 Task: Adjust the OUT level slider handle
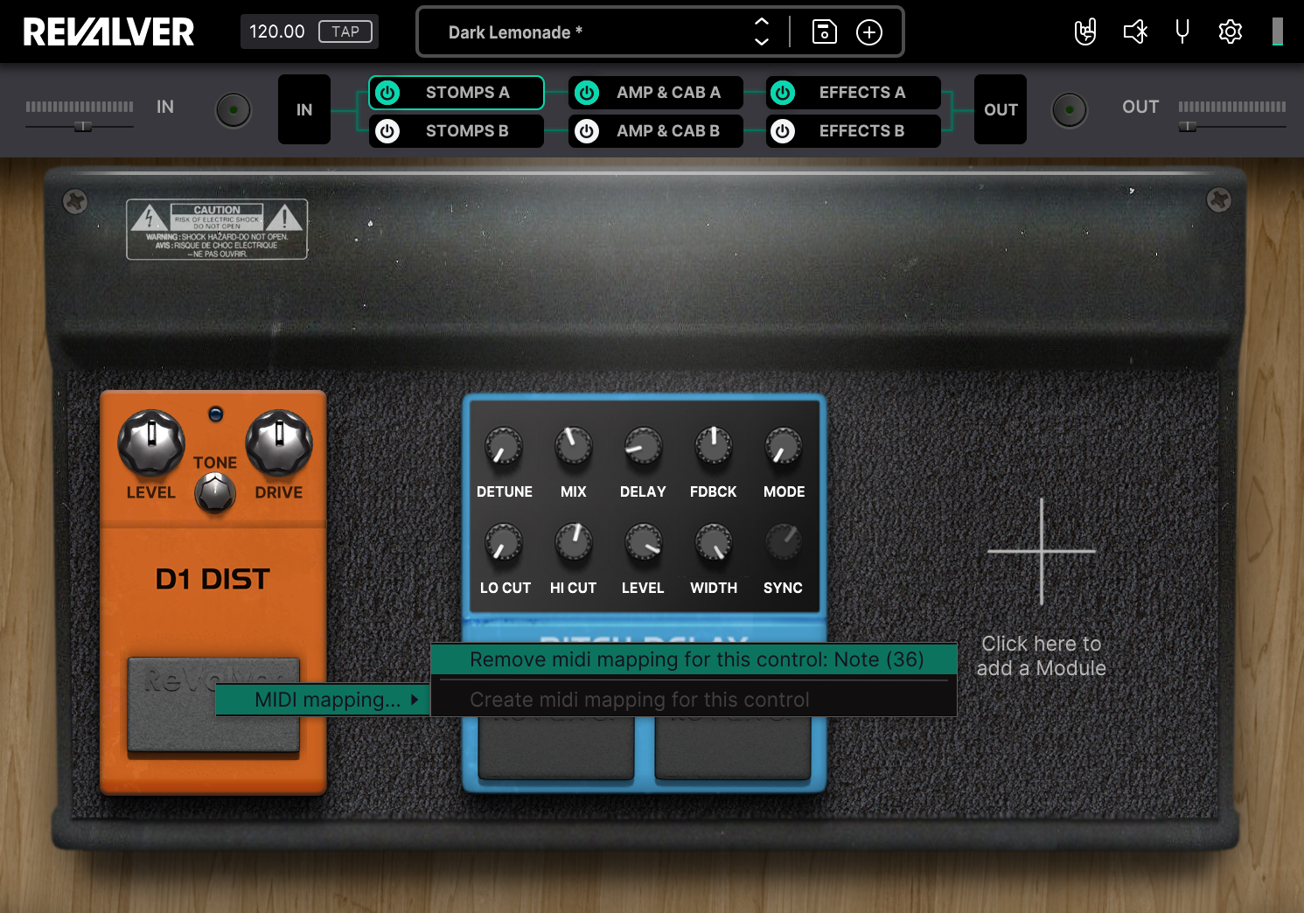tap(1187, 127)
